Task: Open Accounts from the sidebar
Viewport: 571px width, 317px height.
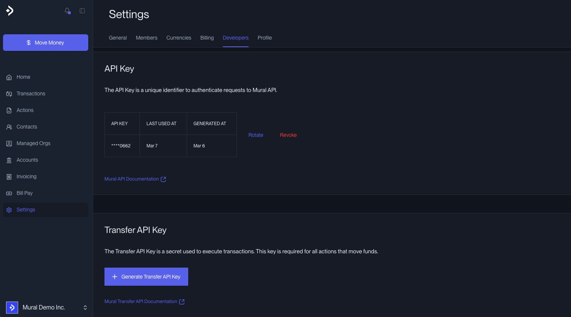Action: (x=27, y=160)
